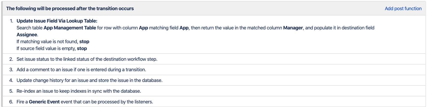Click list number 1 beside the lookup table function
The image size is (427, 107).
pos(11,21)
